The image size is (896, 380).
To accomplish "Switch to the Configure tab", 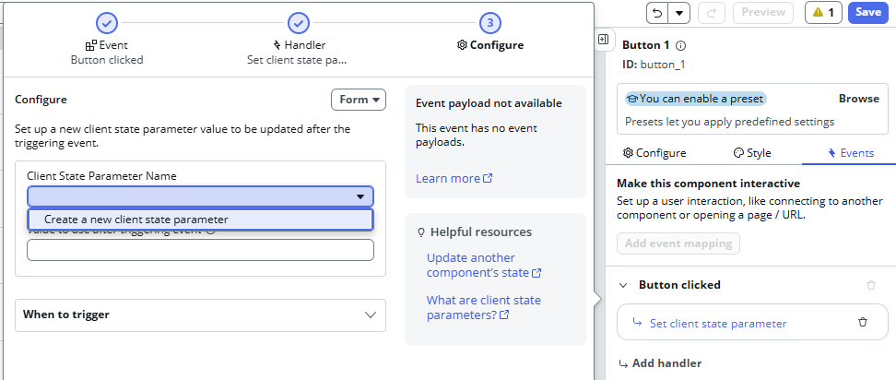I will click(654, 153).
